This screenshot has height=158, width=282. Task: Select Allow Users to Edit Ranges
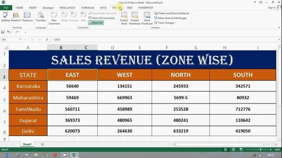pyautogui.click(x=171, y=18)
